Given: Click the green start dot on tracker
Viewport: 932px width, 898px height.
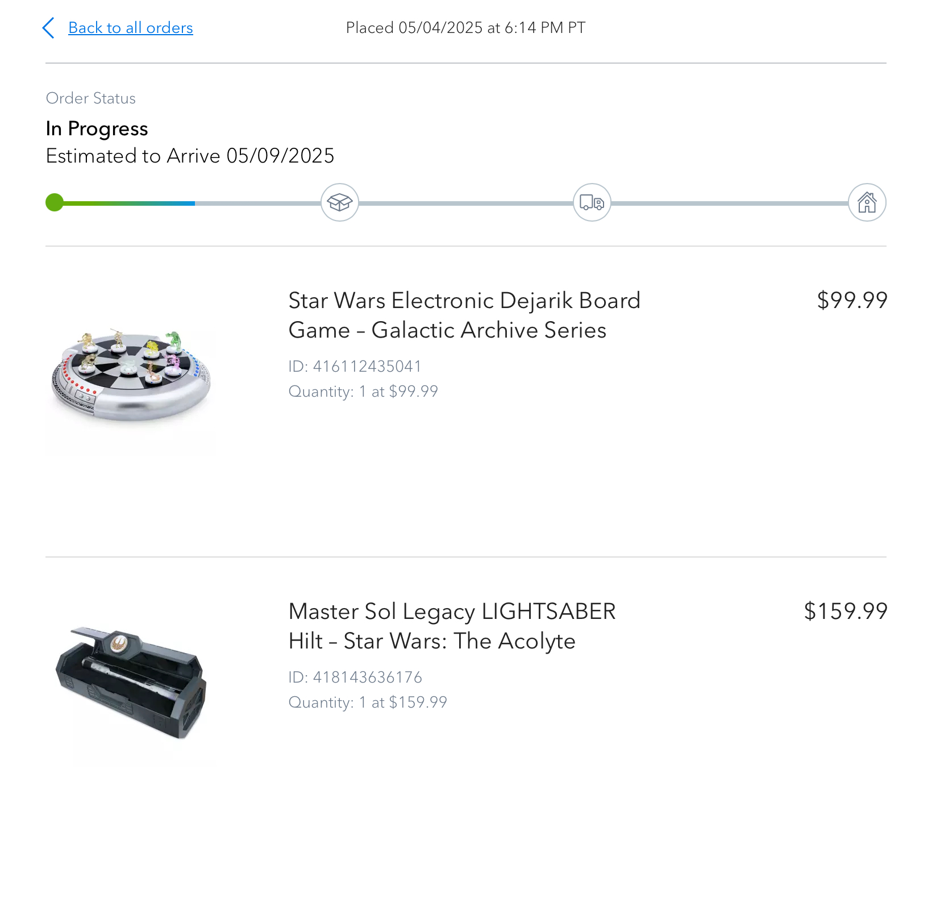Looking at the screenshot, I should [55, 202].
